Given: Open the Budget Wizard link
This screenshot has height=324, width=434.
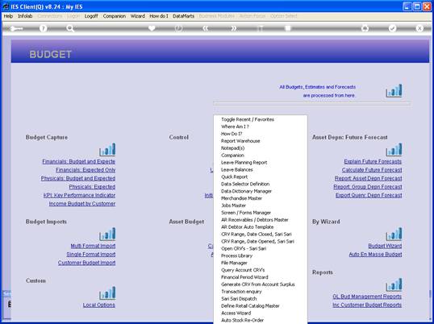Looking at the screenshot, I should click(x=385, y=246).
